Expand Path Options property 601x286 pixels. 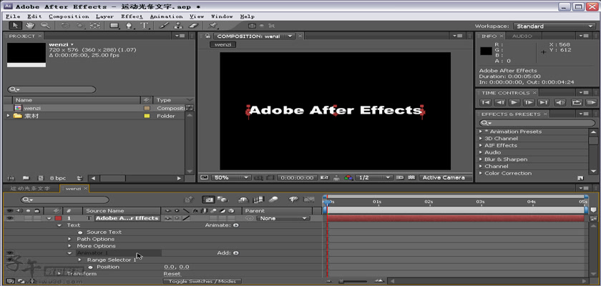point(69,239)
